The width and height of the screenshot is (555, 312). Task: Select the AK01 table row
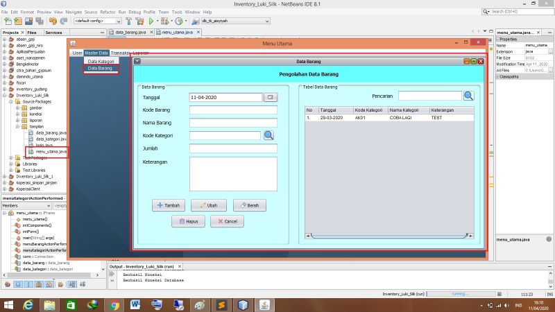click(x=389, y=118)
